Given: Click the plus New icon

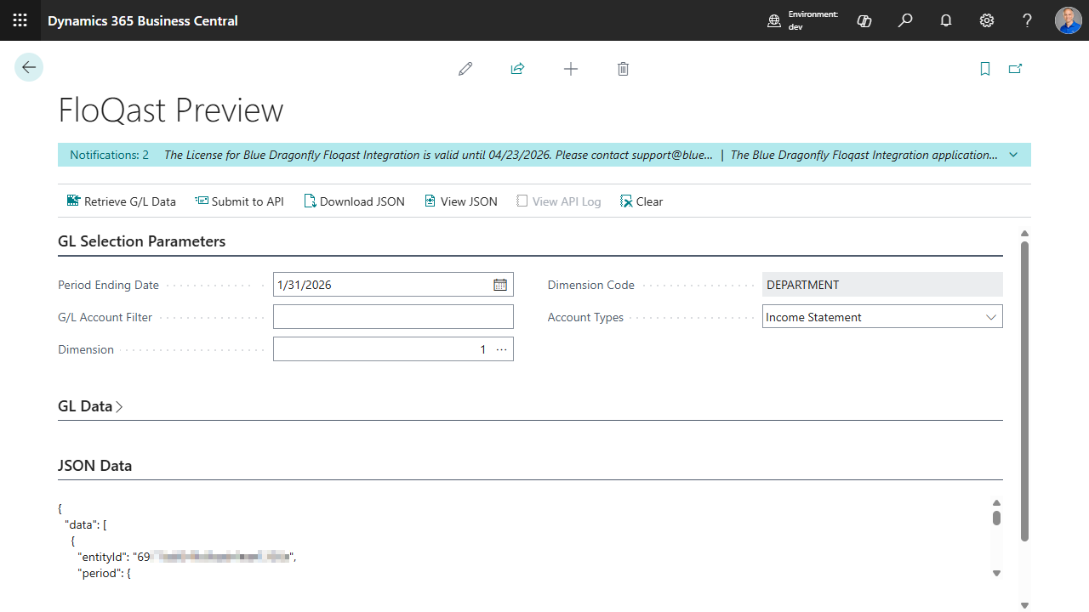Looking at the screenshot, I should (571, 69).
